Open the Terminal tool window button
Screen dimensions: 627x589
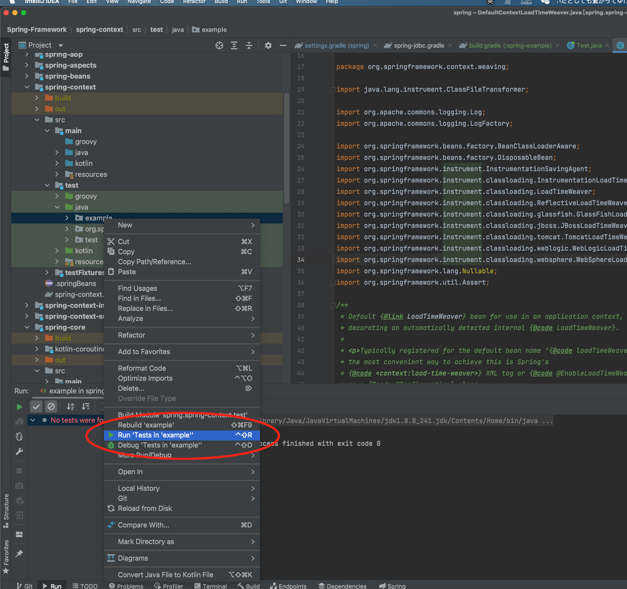tap(211, 586)
